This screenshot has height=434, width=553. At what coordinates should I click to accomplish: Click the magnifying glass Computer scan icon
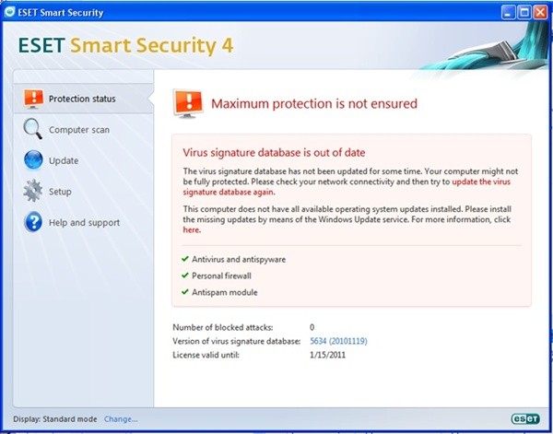click(x=33, y=129)
